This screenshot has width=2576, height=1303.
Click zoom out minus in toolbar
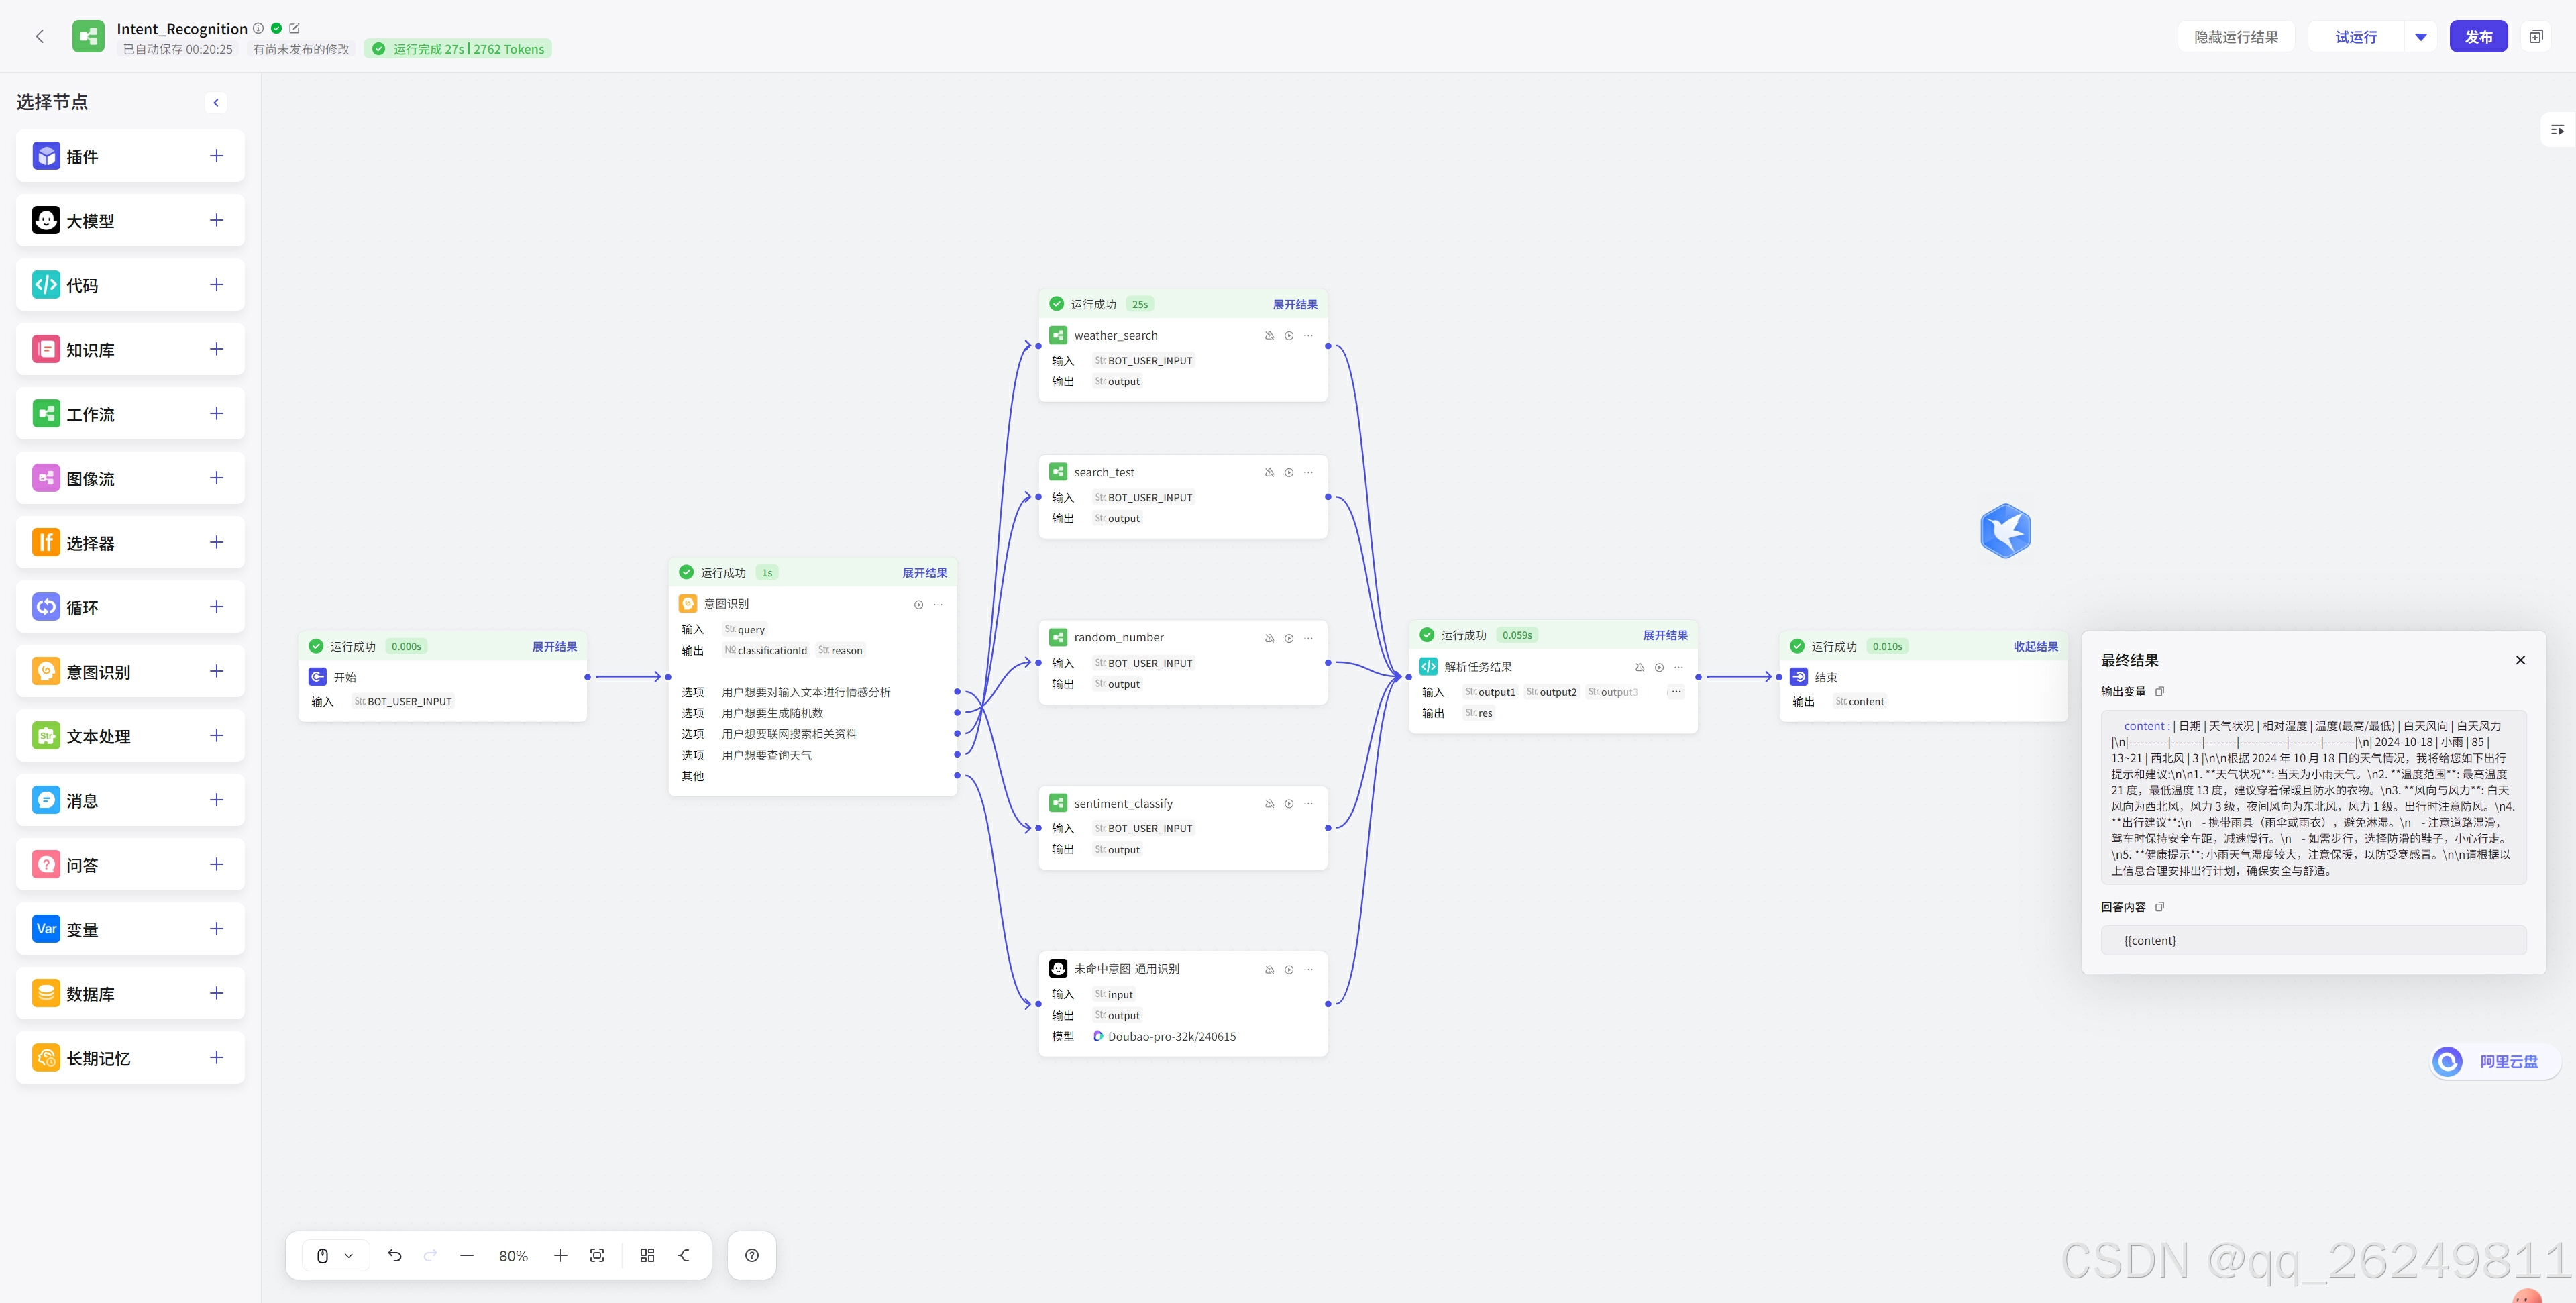[x=466, y=1255]
